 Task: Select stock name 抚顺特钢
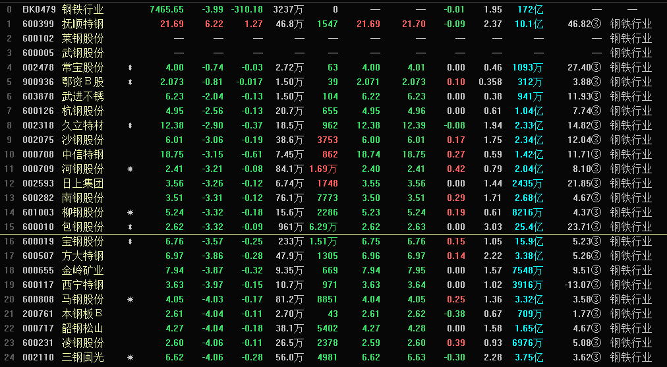pos(82,24)
